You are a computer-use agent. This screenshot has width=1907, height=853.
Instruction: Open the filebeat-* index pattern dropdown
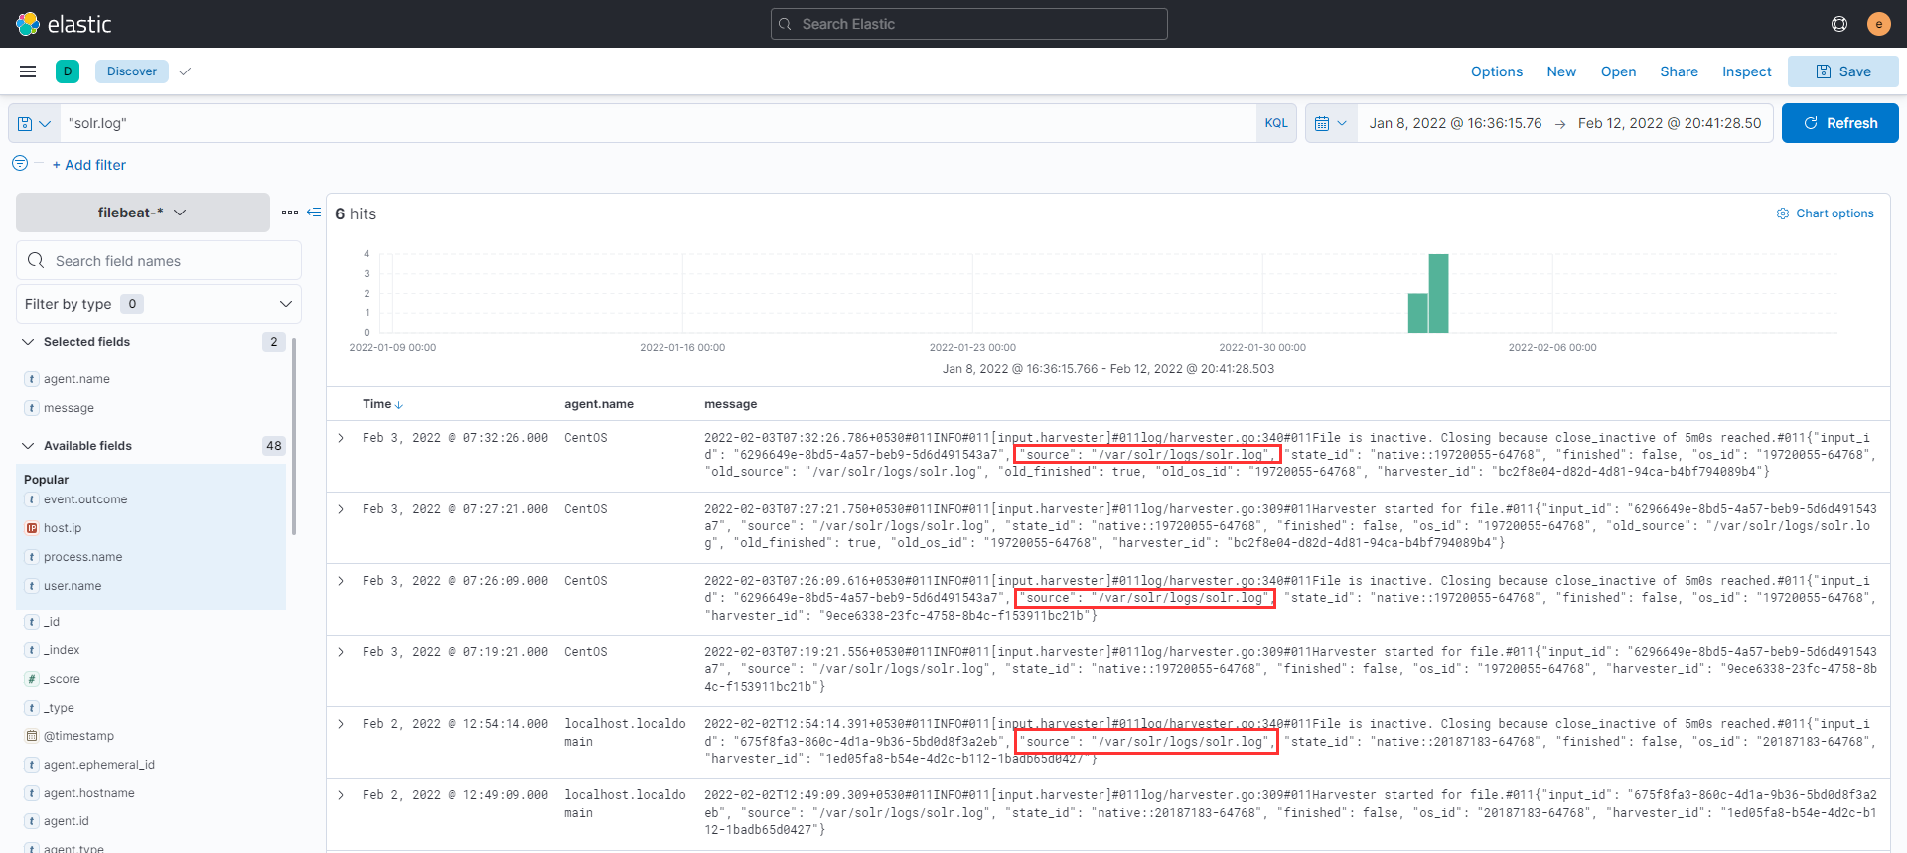pos(143,213)
